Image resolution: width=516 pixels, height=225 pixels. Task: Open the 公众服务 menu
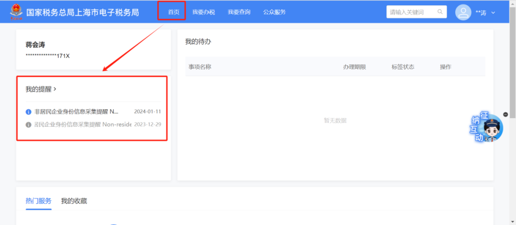point(274,12)
